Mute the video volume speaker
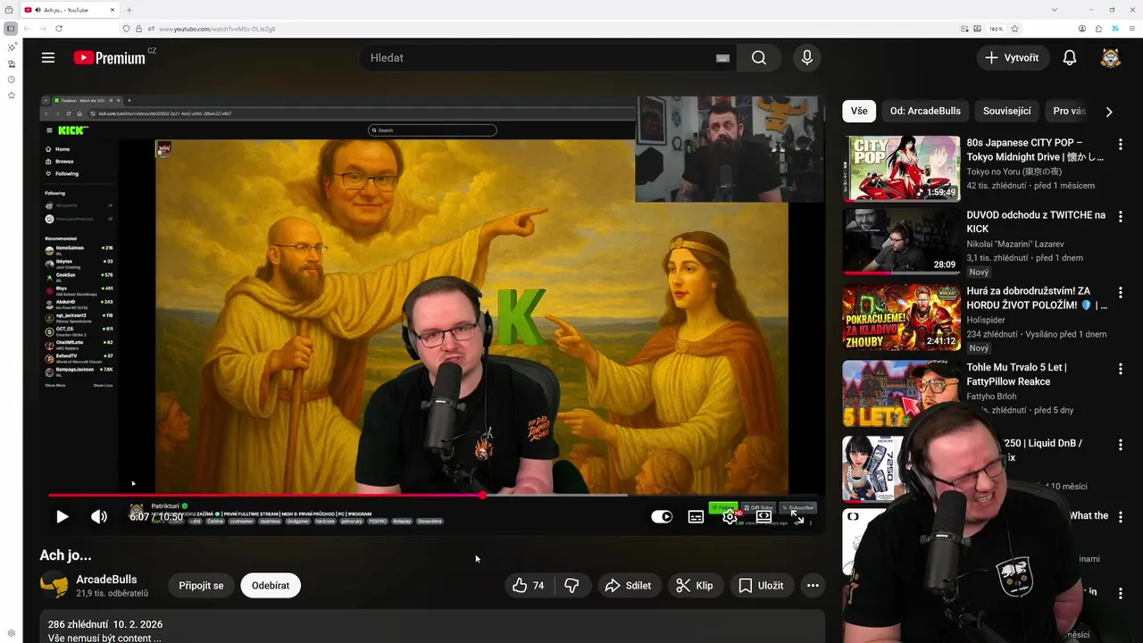The height and width of the screenshot is (643, 1143). coord(99,516)
